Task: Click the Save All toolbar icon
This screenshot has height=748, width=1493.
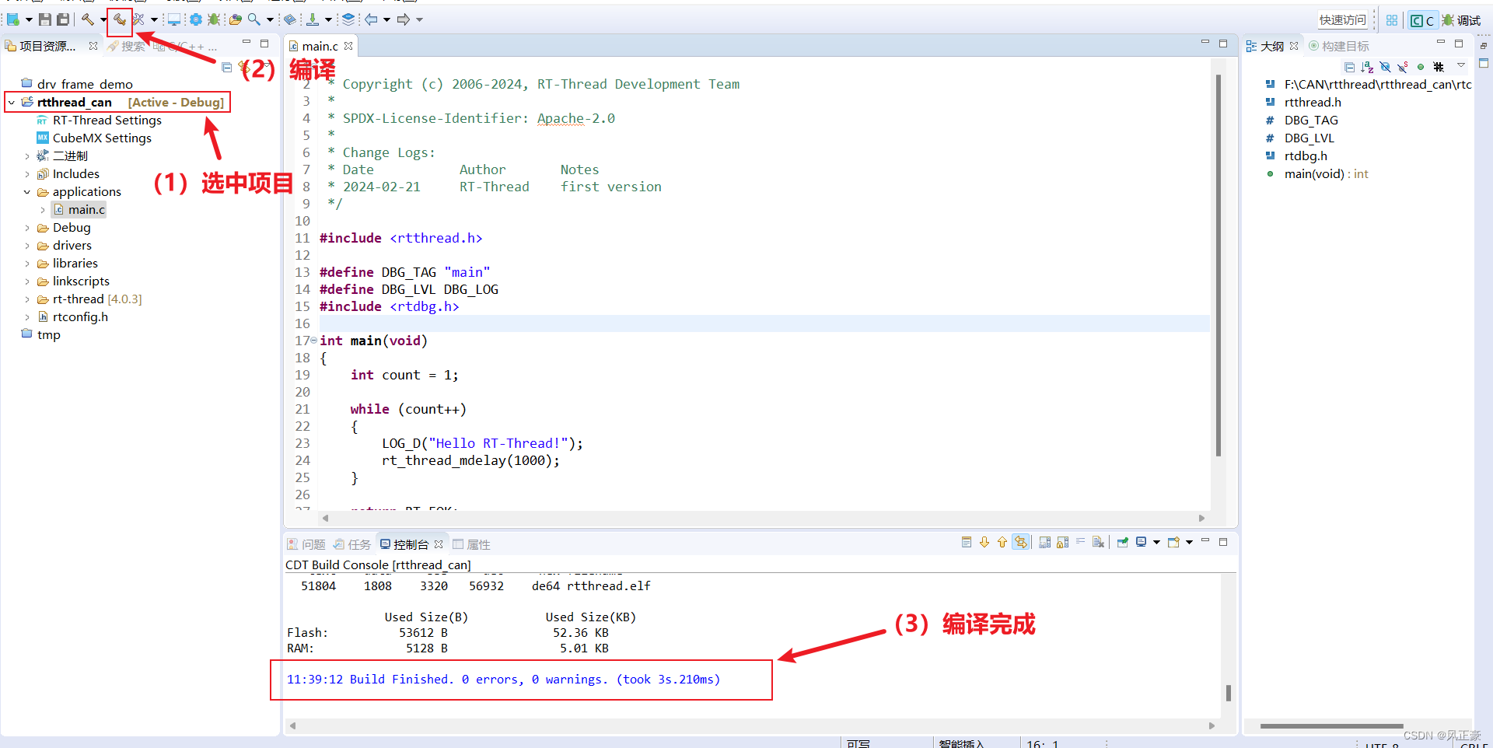Action: (x=63, y=19)
